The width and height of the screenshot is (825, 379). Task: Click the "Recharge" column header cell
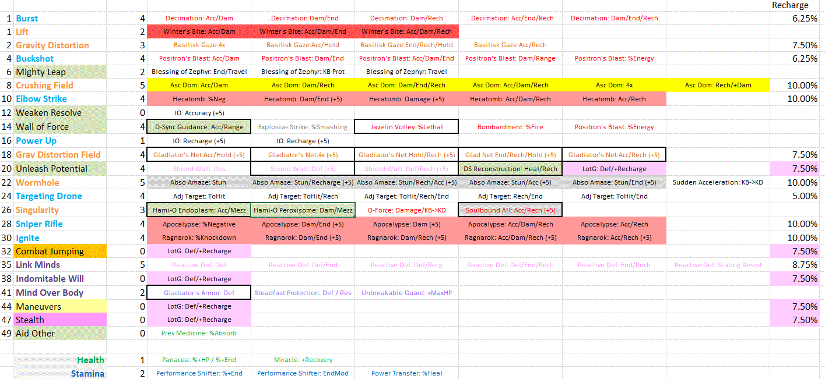tap(790, 5)
